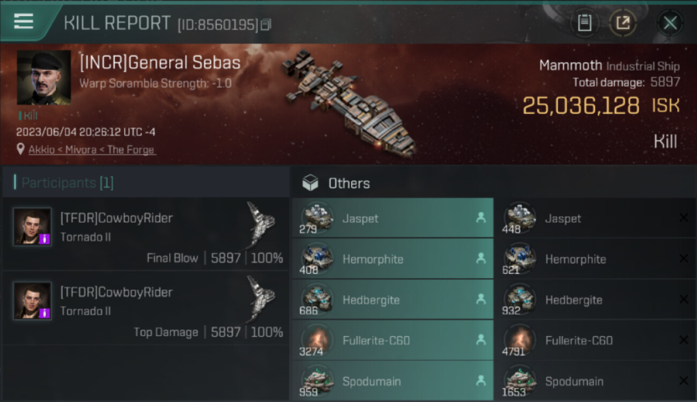This screenshot has width=697, height=402.
Task: Copy the kill report ID
Action: (x=266, y=25)
